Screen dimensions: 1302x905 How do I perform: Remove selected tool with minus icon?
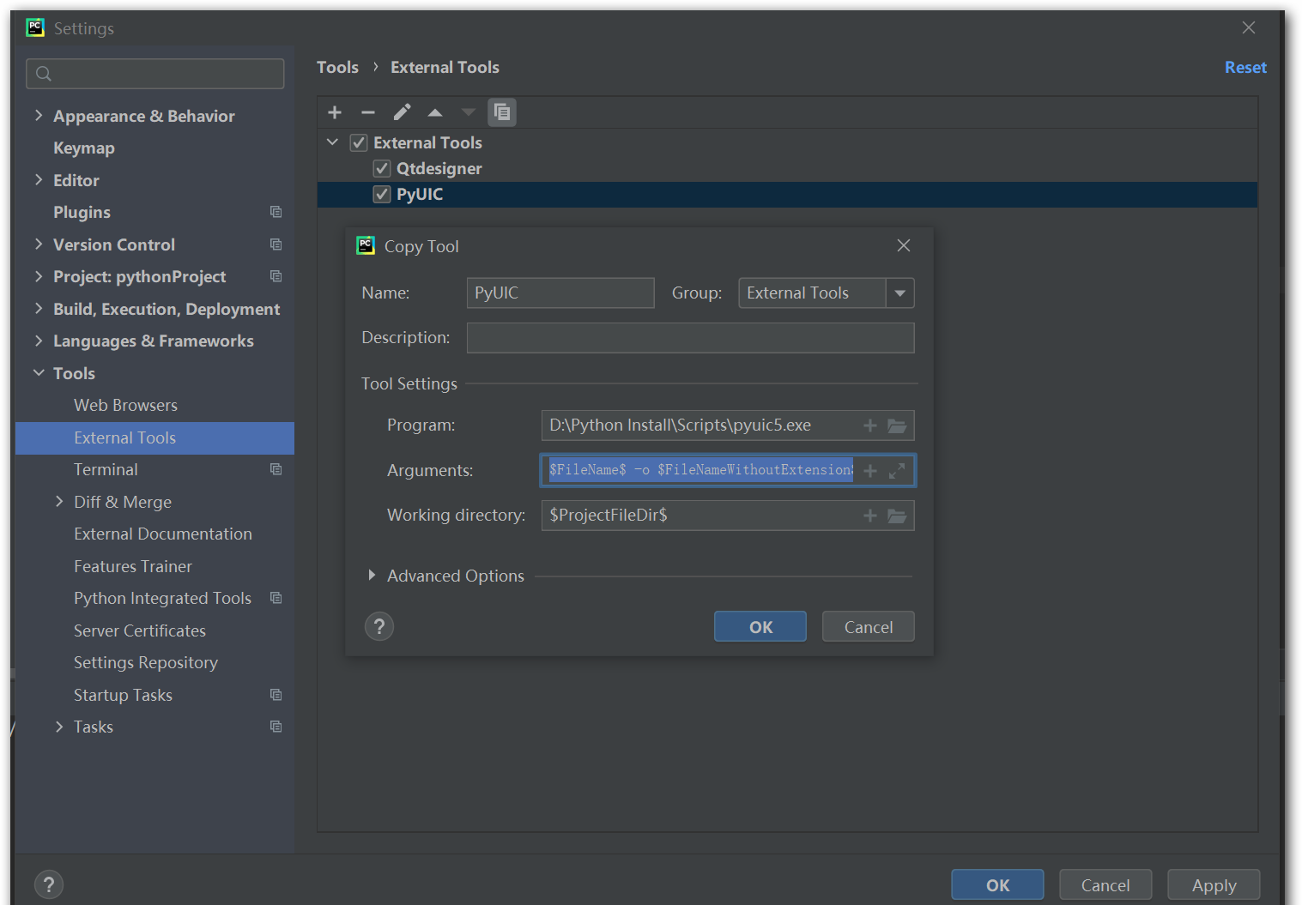[368, 112]
